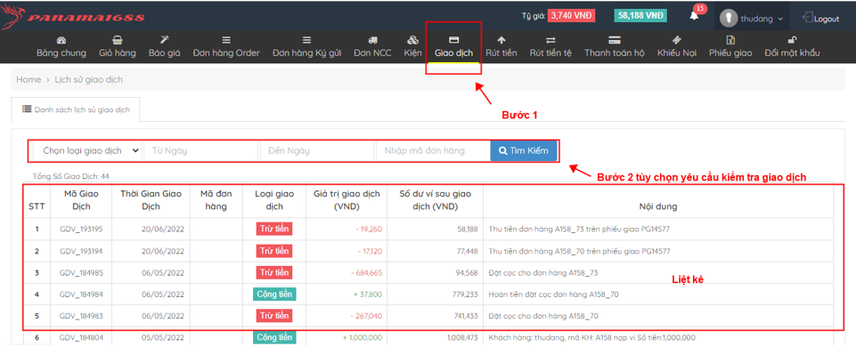Open Đơn hàng Order list icon
Screen dimensions: 856x347
click(x=226, y=40)
